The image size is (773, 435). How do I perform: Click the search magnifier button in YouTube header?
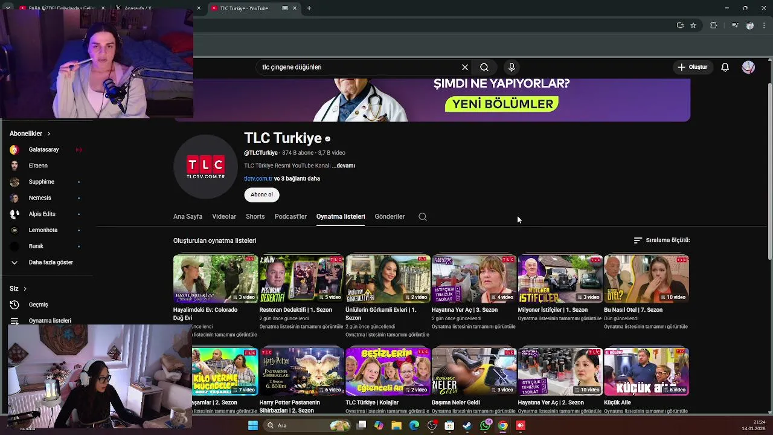point(484,67)
